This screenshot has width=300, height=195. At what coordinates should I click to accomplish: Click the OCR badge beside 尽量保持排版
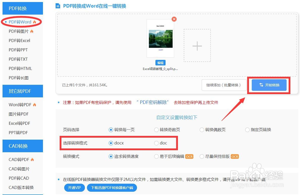coord(235,156)
